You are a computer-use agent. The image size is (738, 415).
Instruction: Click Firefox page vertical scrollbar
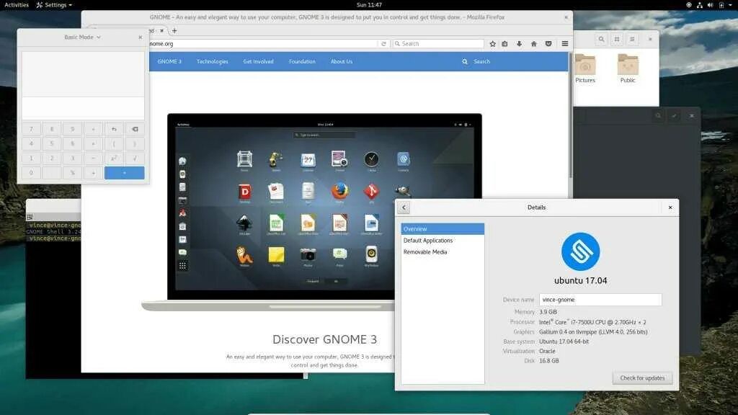pyautogui.click(x=571, y=115)
